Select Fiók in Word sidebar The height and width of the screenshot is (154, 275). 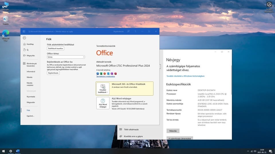click(x=28, y=110)
